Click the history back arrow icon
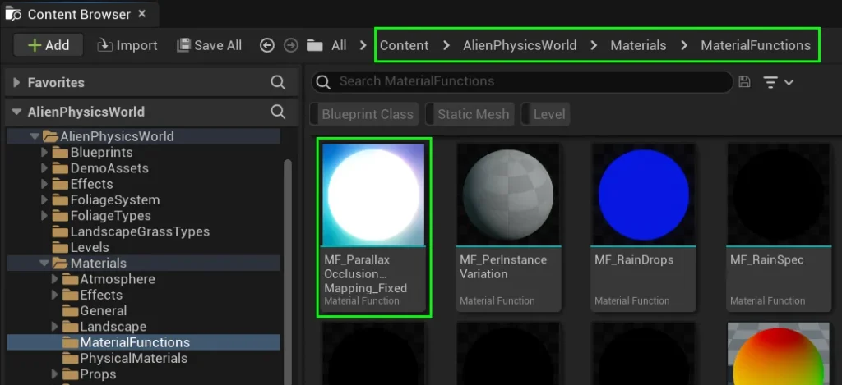This screenshot has height=385, width=842. [x=266, y=45]
